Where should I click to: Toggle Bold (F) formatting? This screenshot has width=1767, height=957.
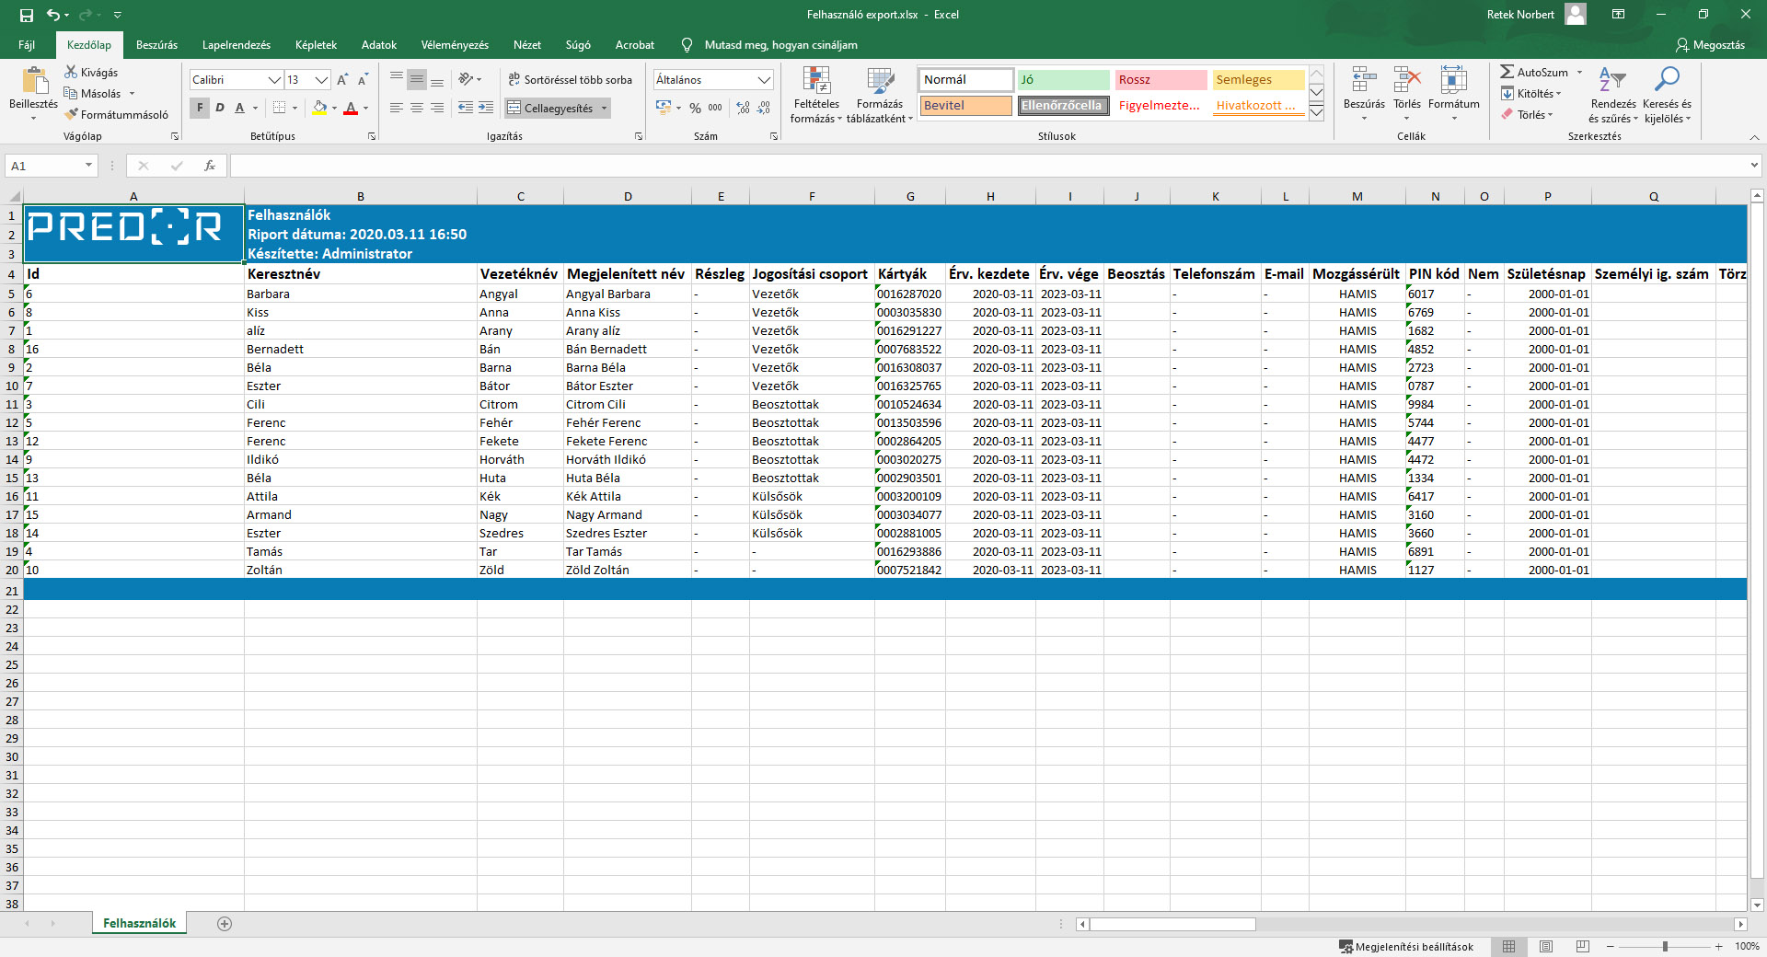point(200,108)
